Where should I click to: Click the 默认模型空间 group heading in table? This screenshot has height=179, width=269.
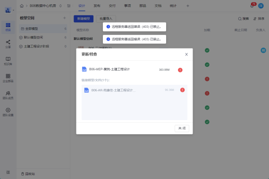(x=83, y=39)
